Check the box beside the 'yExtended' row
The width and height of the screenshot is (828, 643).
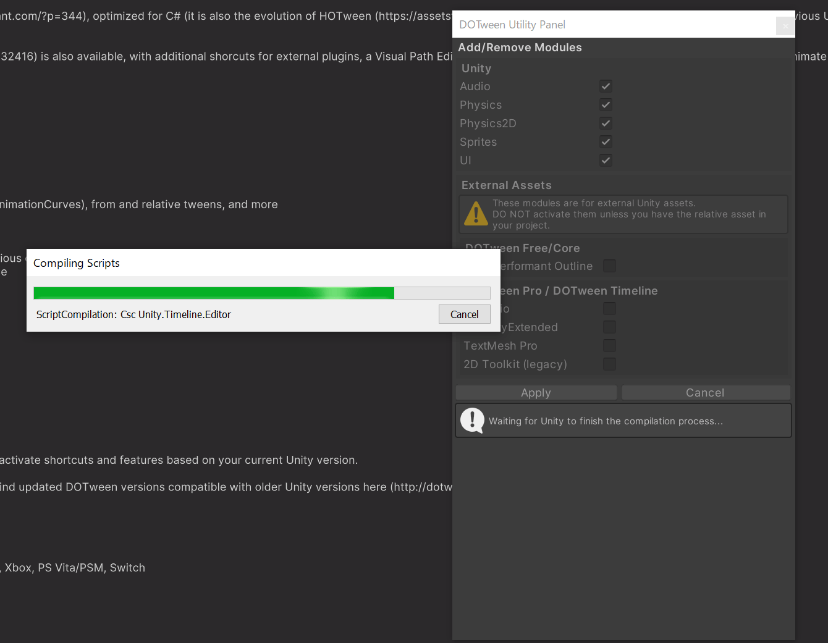point(609,327)
